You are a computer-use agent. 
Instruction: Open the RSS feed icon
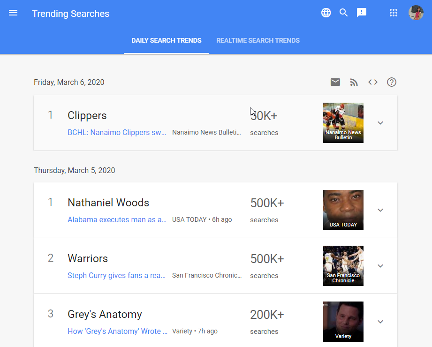click(354, 83)
